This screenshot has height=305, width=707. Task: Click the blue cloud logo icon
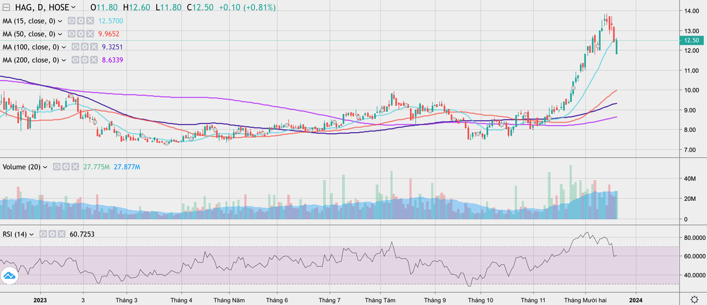(x=9, y=276)
